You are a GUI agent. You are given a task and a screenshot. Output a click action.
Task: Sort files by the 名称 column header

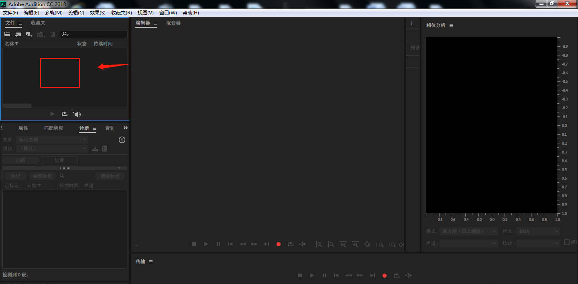12,43
